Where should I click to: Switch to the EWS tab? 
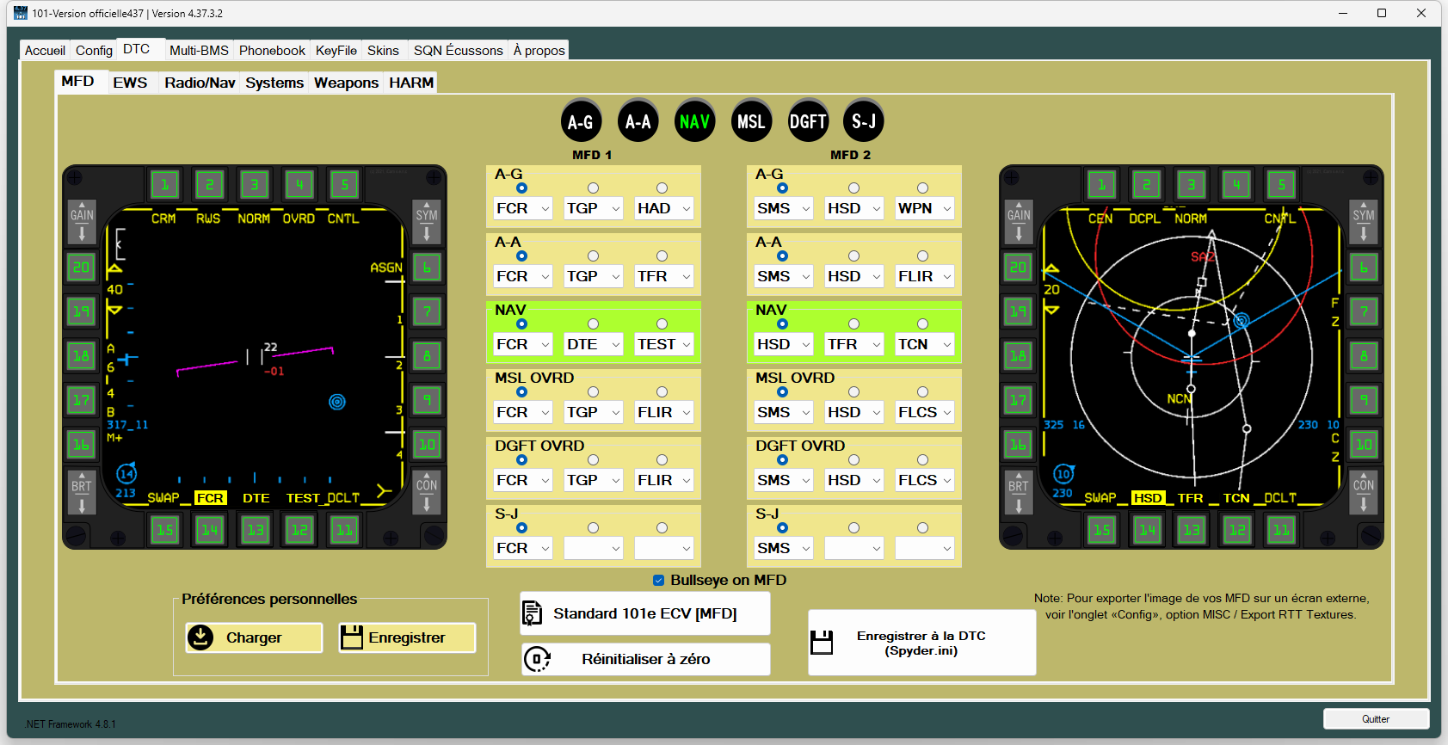(x=130, y=83)
